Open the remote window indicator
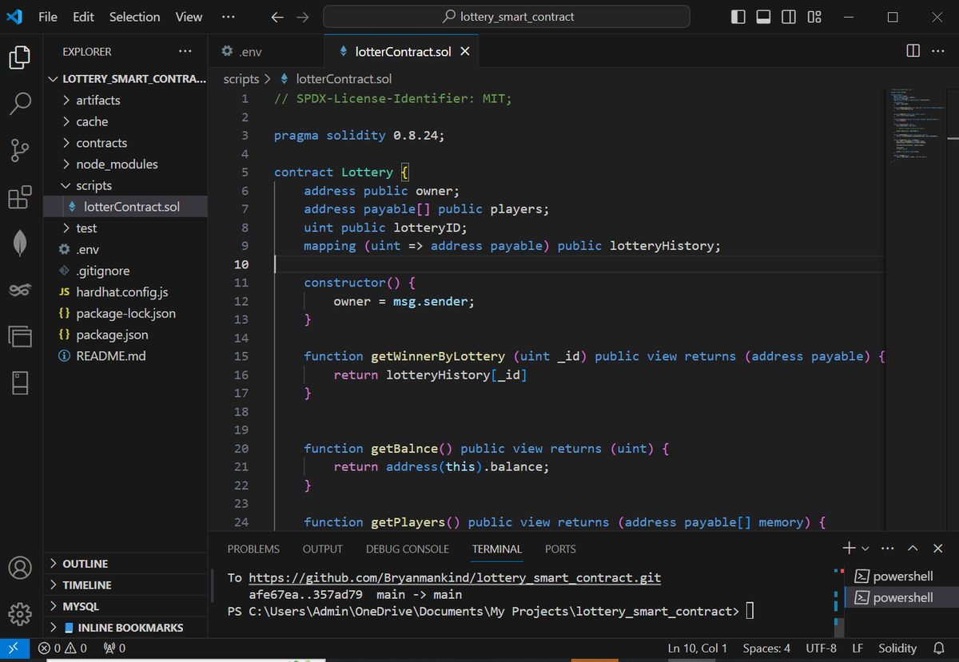959x662 pixels. tap(15, 648)
